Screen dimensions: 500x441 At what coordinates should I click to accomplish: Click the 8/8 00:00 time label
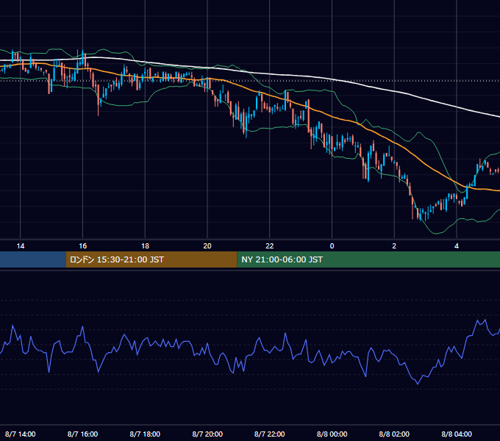click(332, 434)
